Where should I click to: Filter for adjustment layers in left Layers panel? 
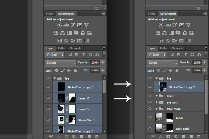point(77,55)
